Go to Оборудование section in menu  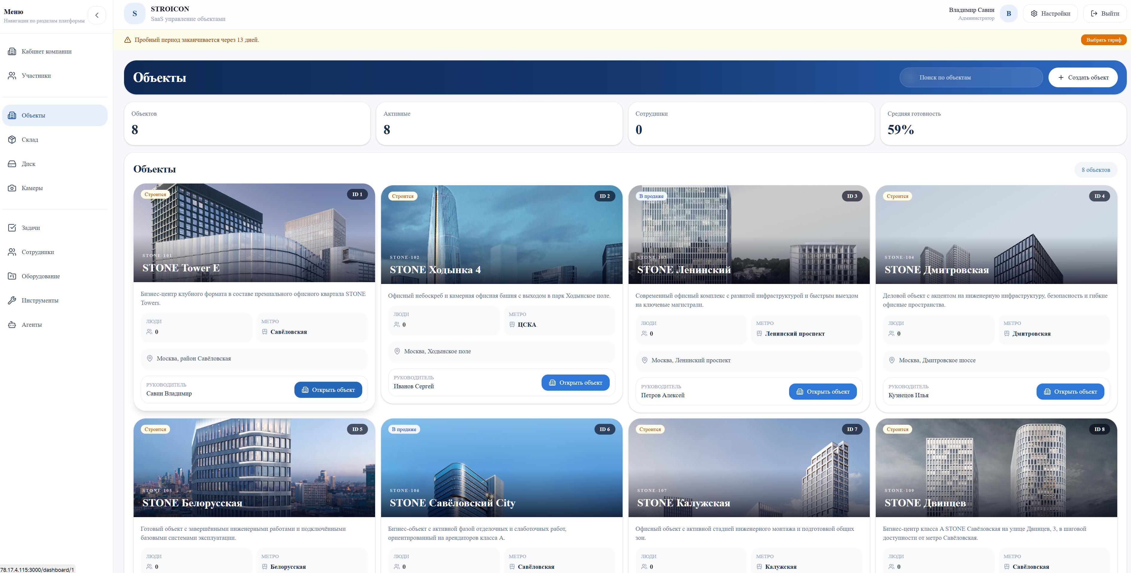(x=40, y=276)
